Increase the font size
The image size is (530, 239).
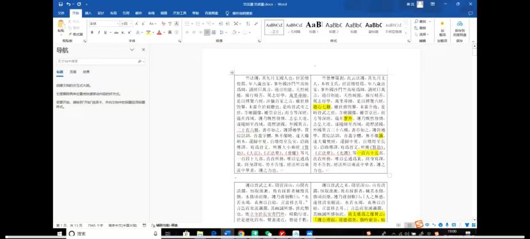pyautogui.click(x=136, y=23)
